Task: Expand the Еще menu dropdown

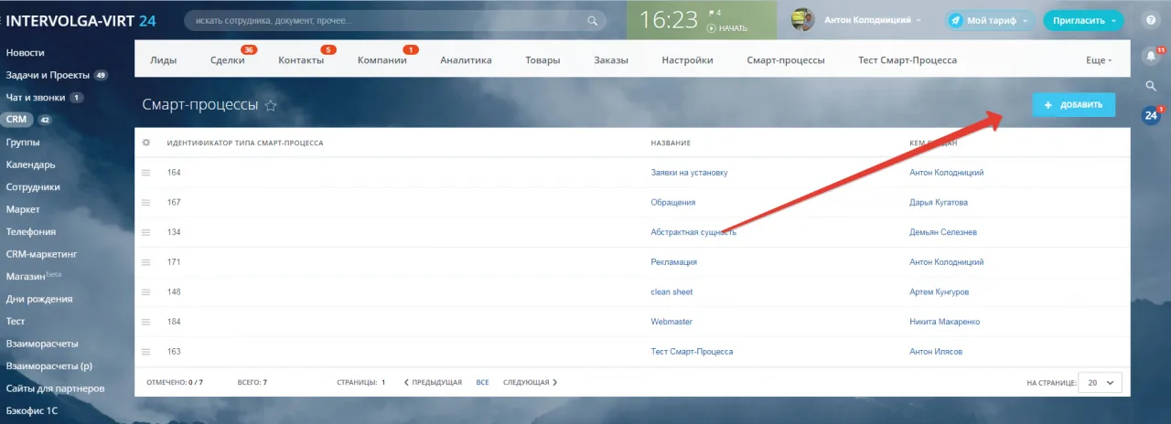Action: click(x=1099, y=60)
